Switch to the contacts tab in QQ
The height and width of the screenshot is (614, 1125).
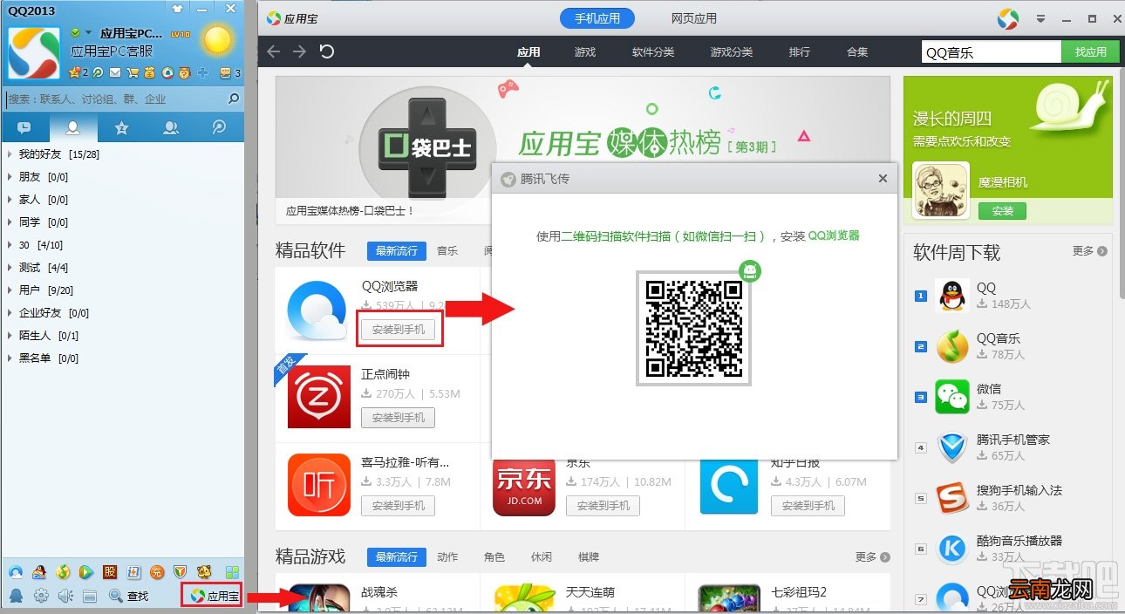pos(73,128)
